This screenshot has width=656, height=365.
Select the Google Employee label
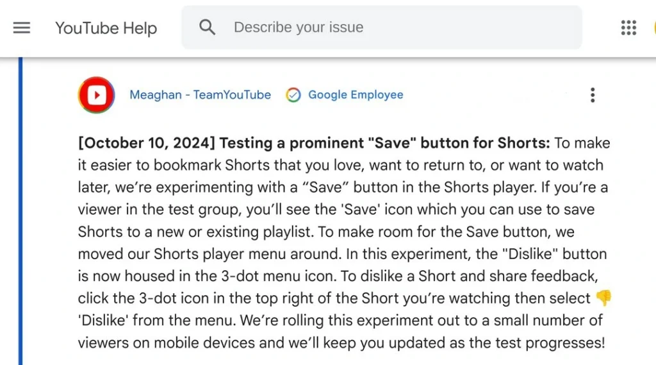[x=356, y=95]
